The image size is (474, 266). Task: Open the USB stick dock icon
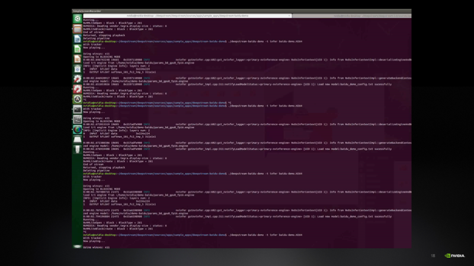(x=78, y=150)
